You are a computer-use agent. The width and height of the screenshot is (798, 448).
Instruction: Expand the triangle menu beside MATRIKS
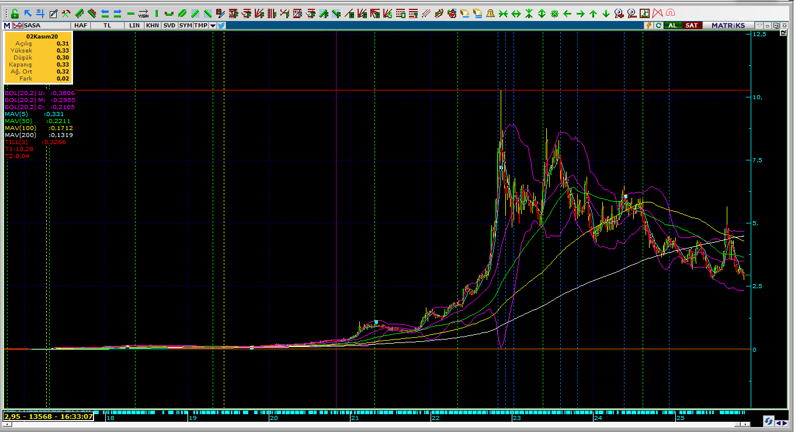tap(759, 26)
